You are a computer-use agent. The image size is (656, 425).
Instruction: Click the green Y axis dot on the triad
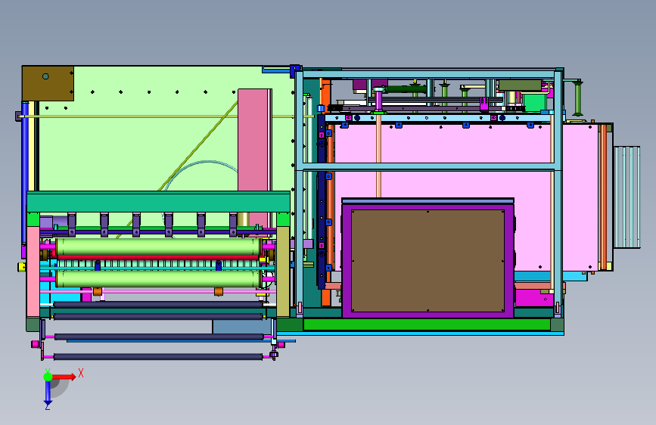click(48, 377)
